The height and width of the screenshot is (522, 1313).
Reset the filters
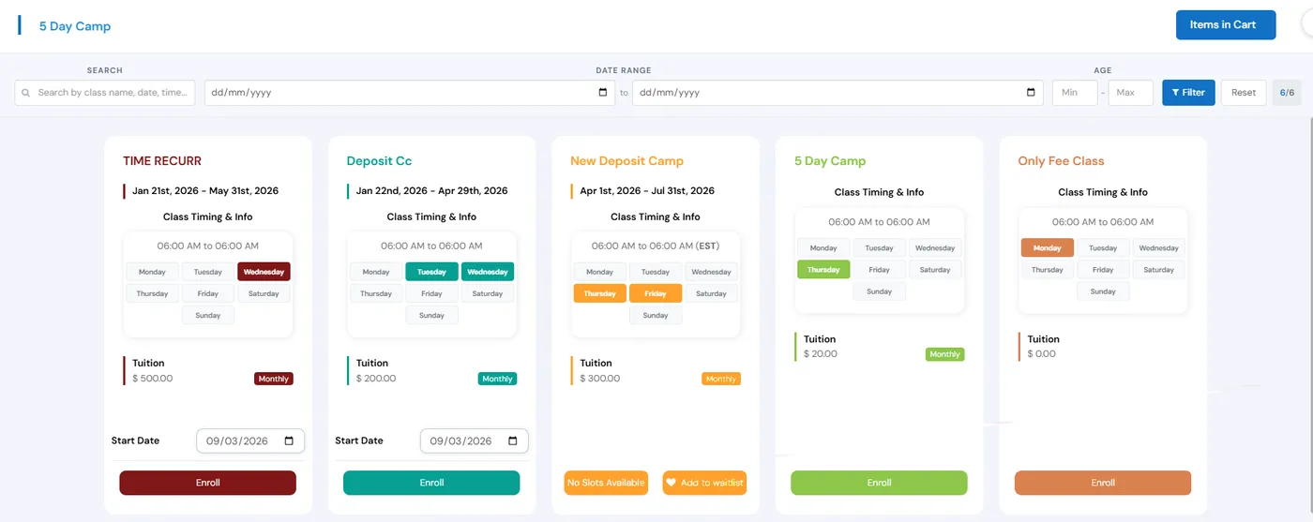click(1244, 93)
